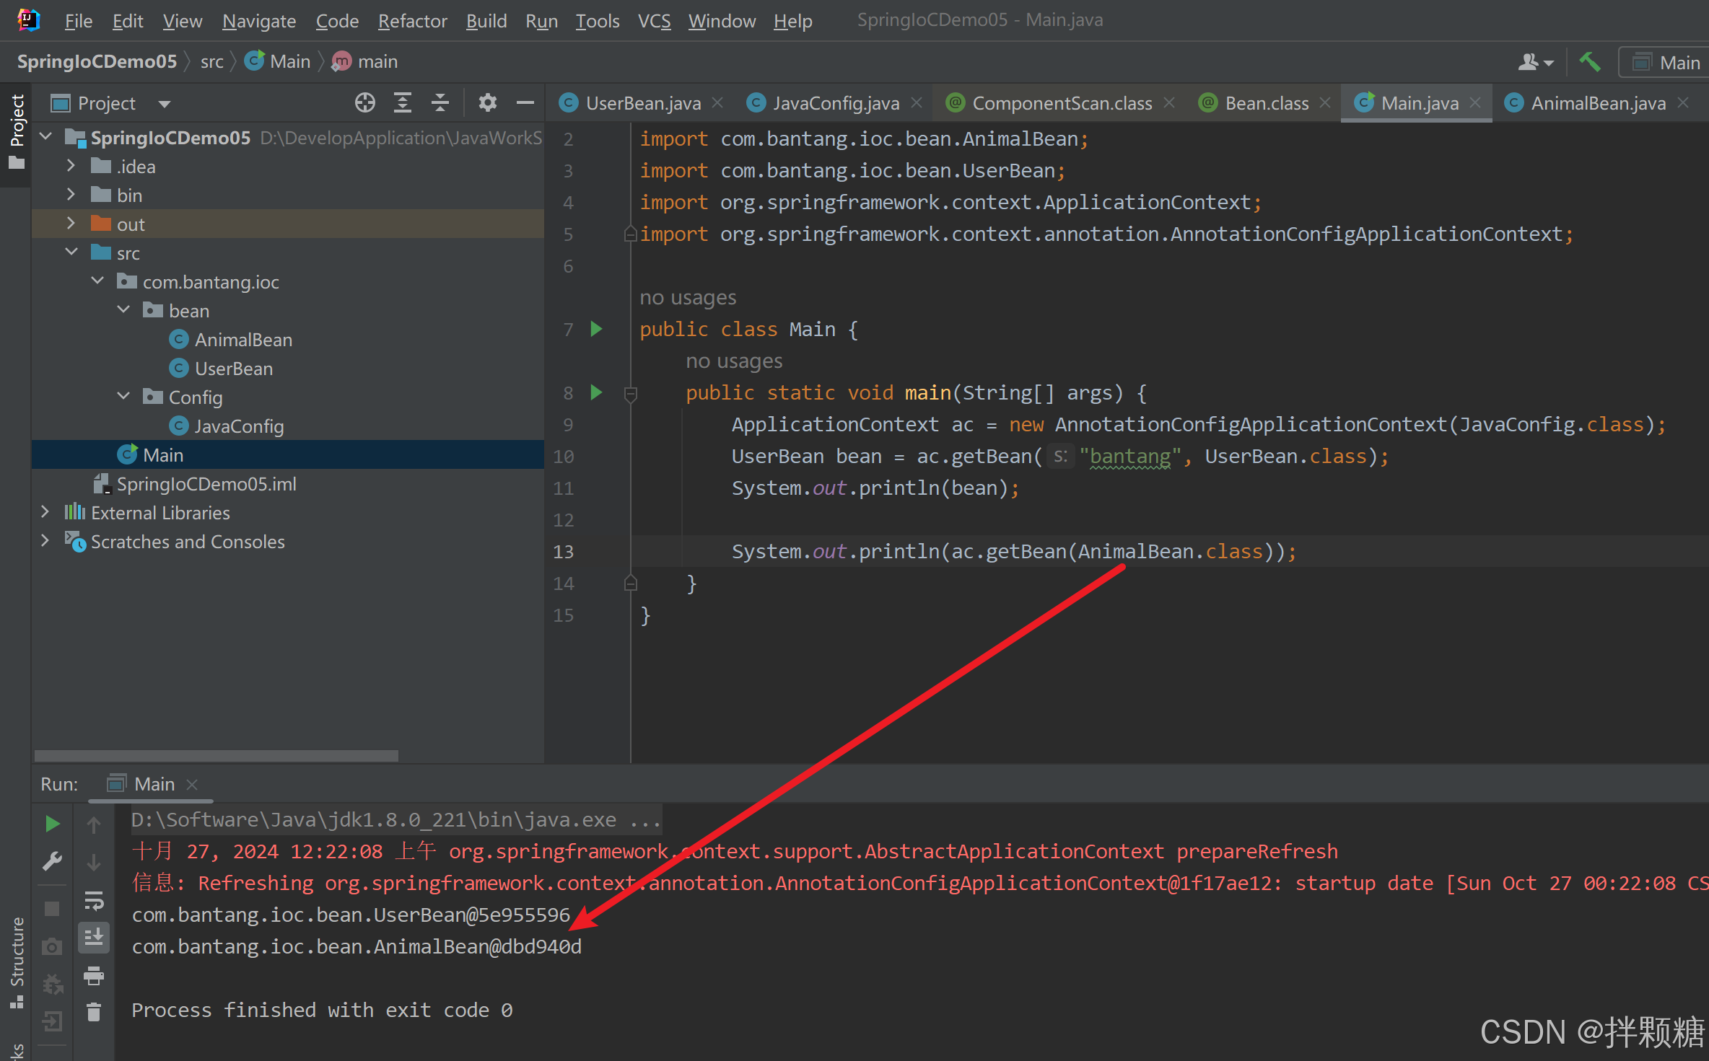Expand all in Project panel

(403, 103)
